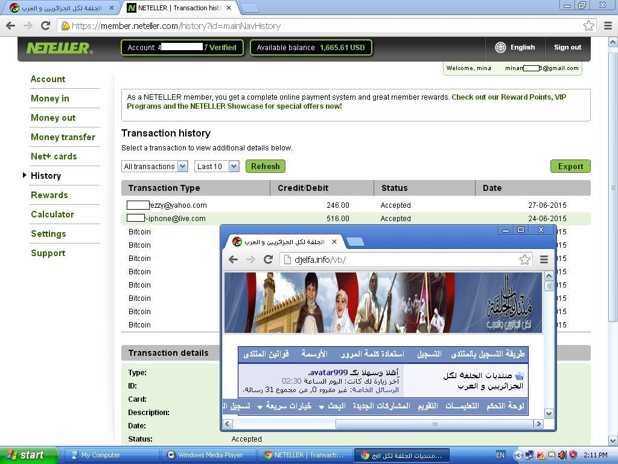This screenshot has width=618, height=464.
Task: Click the main Chrome window back arrow
Action: (11, 25)
